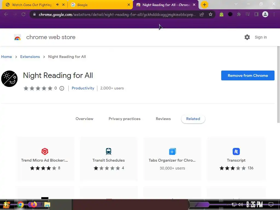Image resolution: width=280 pixels, height=210 pixels.
Task: Open Trend Micro Ad Blocker card
Action: click(x=45, y=159)
